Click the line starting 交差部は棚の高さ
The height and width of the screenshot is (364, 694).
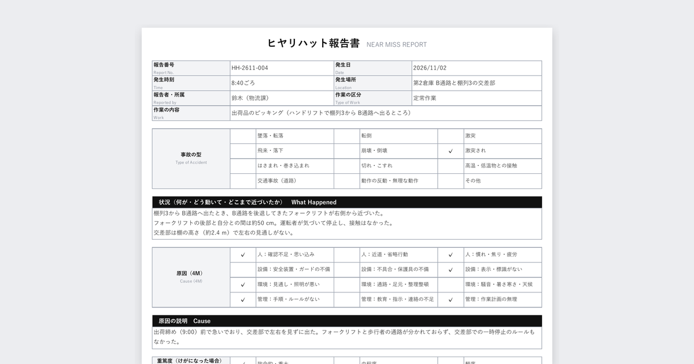pyautogui.click(x=224, y=233)
